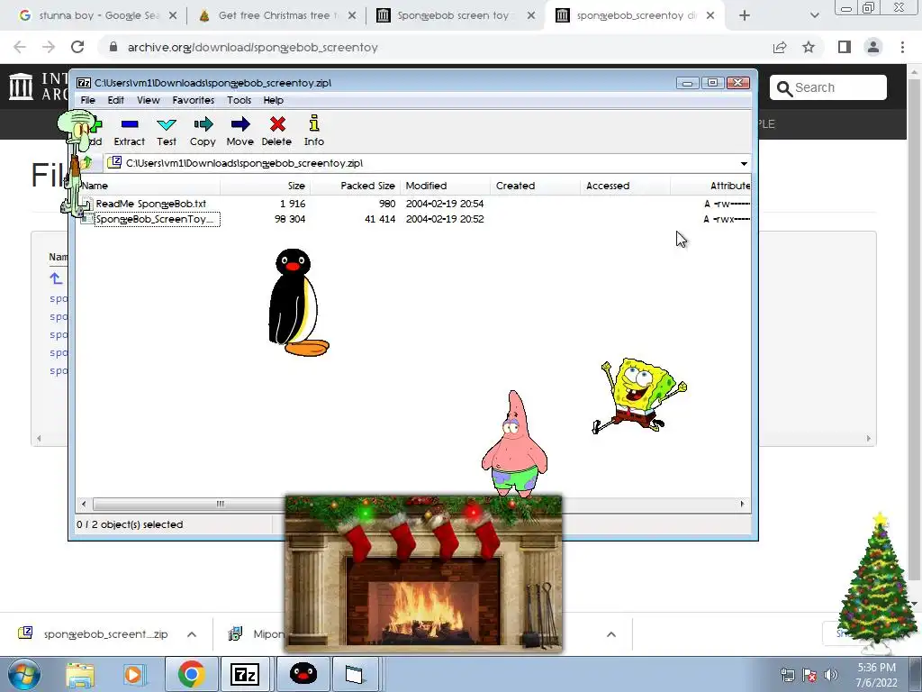Click the Action Center flag tray icon
This screenshot has width=922, height=692.
pyautogui.click(x=809, y=675)
